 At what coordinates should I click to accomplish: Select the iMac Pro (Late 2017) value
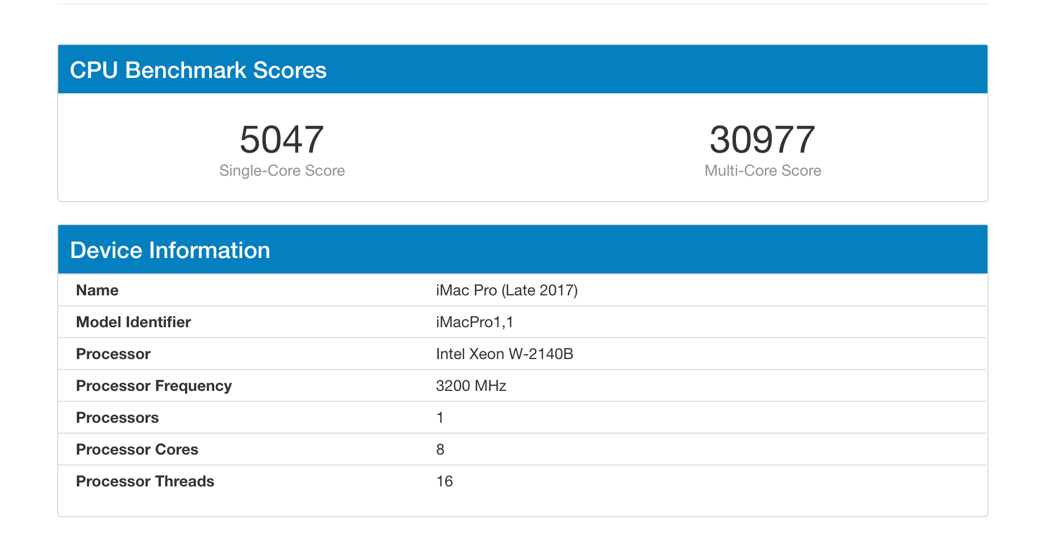pos(506,290)
